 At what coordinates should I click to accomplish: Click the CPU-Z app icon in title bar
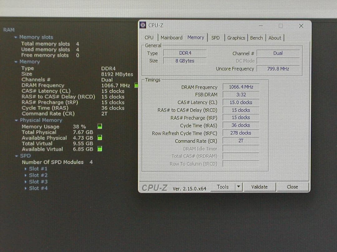pyautogui.click(x=143, y=26)
